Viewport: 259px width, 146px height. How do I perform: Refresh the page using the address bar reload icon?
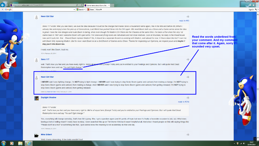coord(81,5)
